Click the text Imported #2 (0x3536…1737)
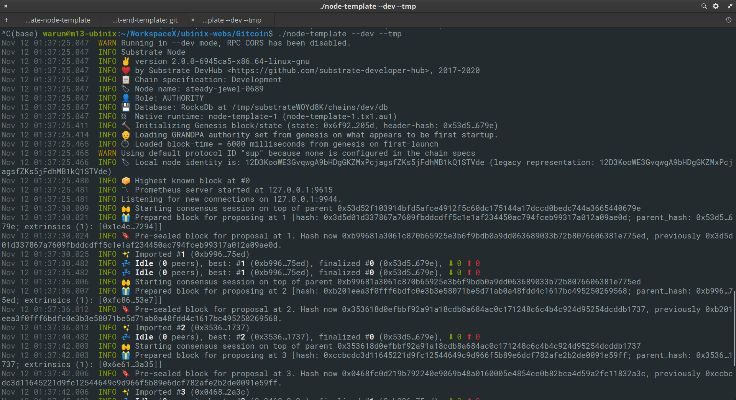The width and height of the screenshot is (736, 400). (192, 328)
